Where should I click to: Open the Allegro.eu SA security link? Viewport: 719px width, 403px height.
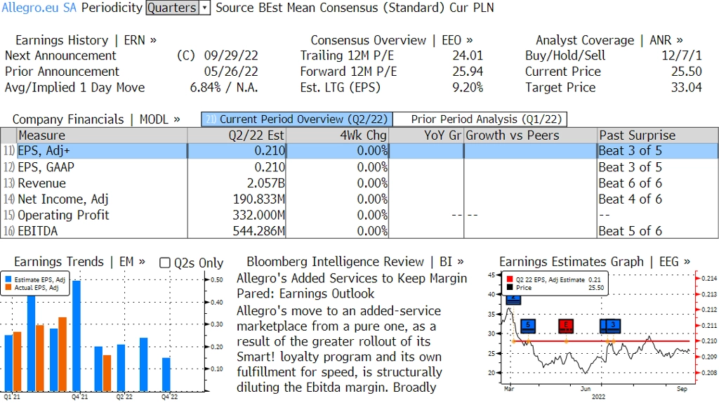click(x=39, y=8)
